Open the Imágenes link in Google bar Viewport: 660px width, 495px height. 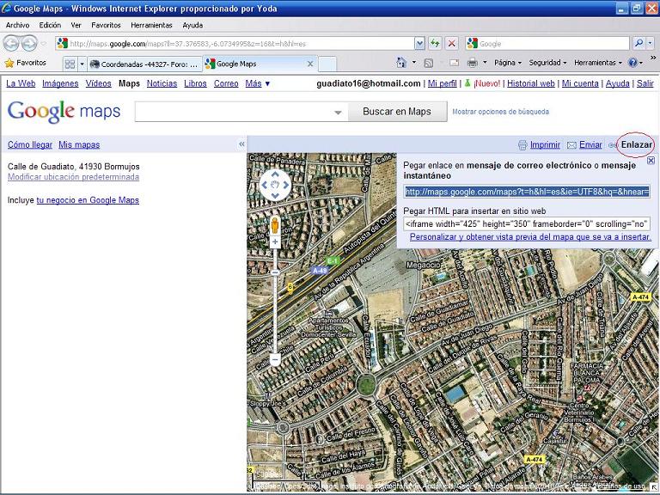pyautogui.click(x=60, y=83)
